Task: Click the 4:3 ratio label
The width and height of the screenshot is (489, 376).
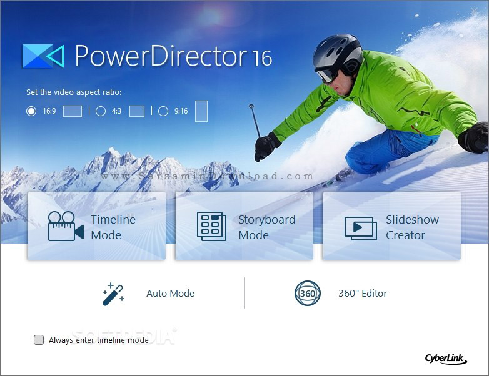Action: pyautogui.click(x=116, y=111)
